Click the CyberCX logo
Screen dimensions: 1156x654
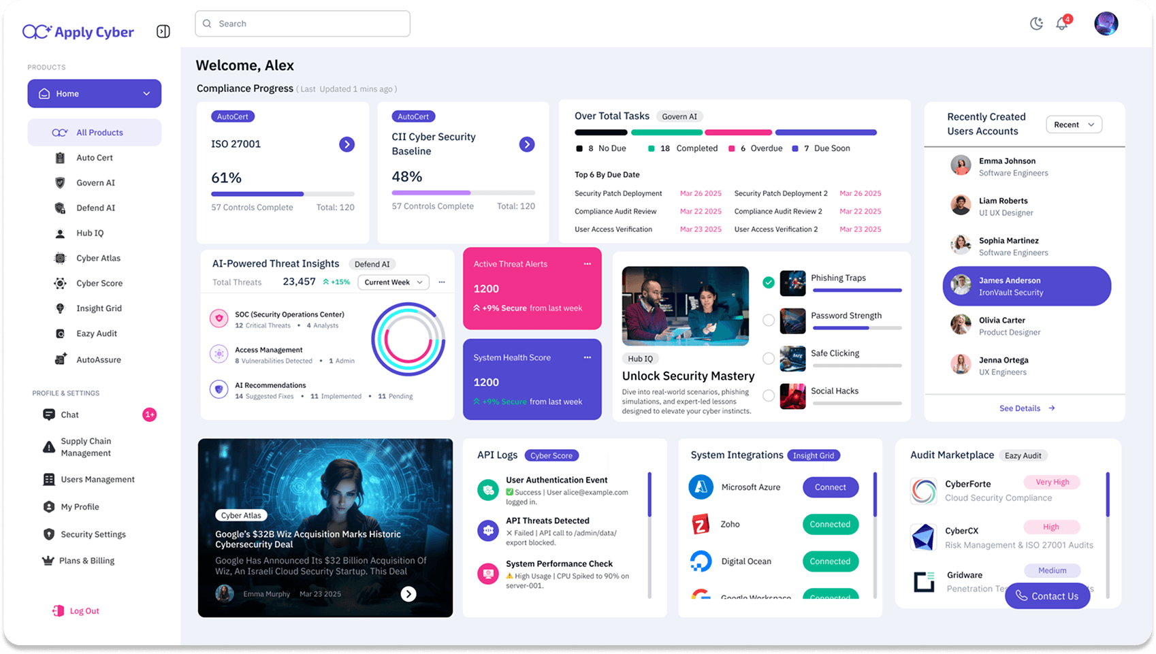tap(924, 537)
